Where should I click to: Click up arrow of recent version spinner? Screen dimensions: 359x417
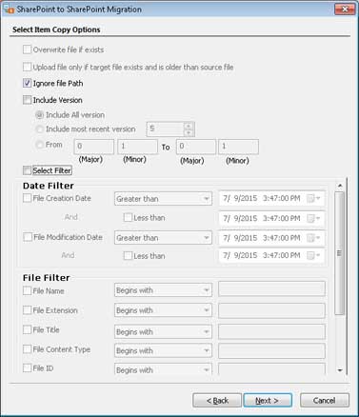(189, 126)
